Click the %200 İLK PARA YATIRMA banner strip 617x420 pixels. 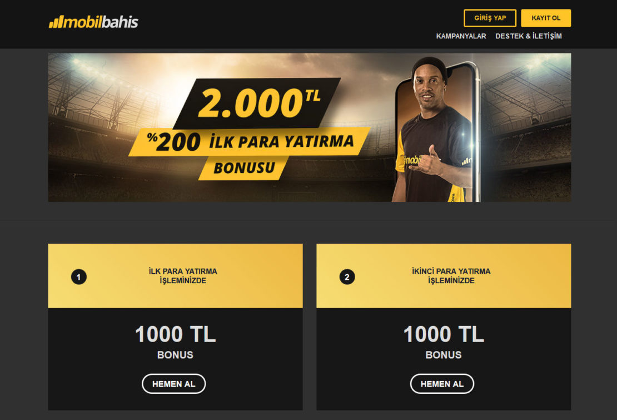point(250,142)
